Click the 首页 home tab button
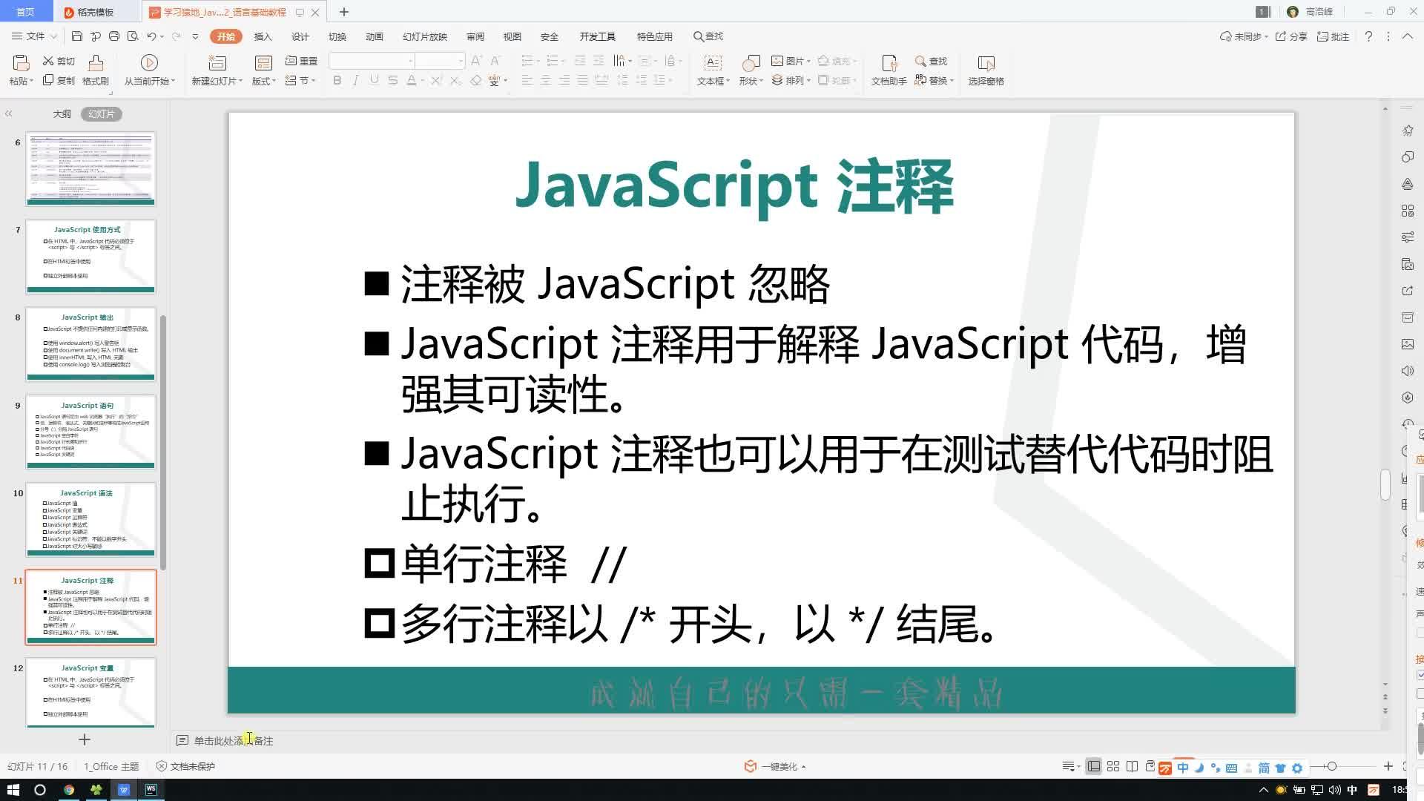Screen dimensions: 1424x801 pos(26,12)
